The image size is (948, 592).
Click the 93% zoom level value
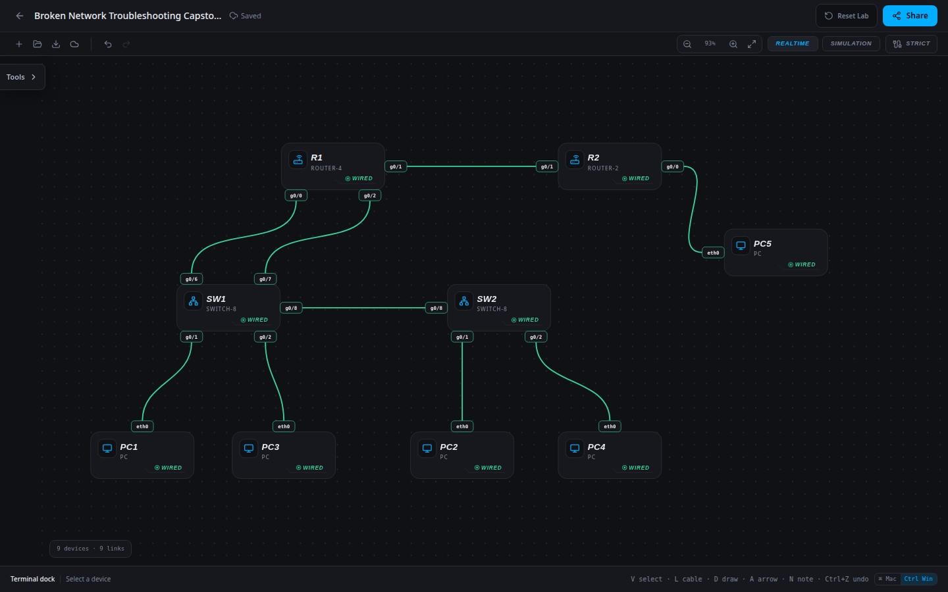tap(710, 44)
